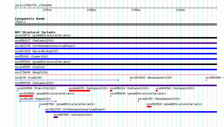Click the 27600k ruler position label
This screenshot has height=127, width=224.
tap(180, 10)
